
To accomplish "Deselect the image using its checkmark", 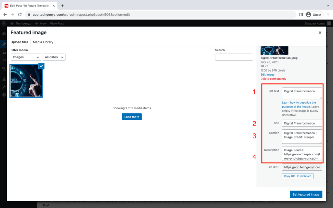I will pos(41,66).
